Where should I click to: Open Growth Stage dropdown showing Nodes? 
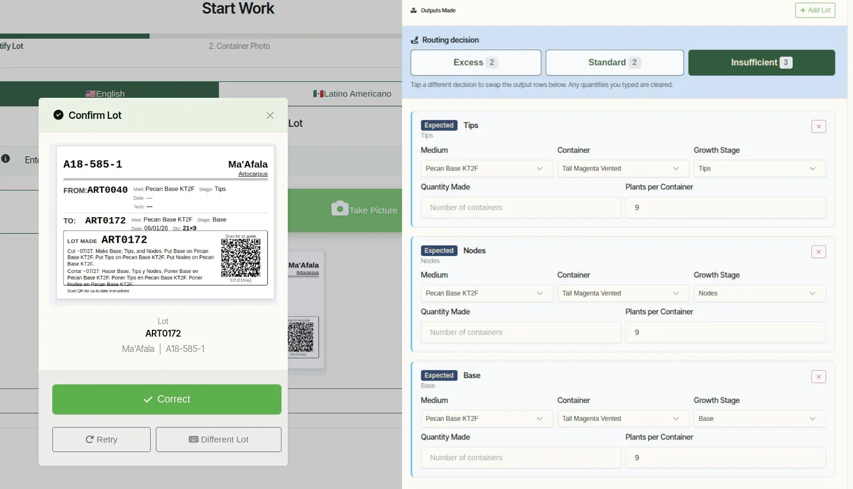[760, 293]
